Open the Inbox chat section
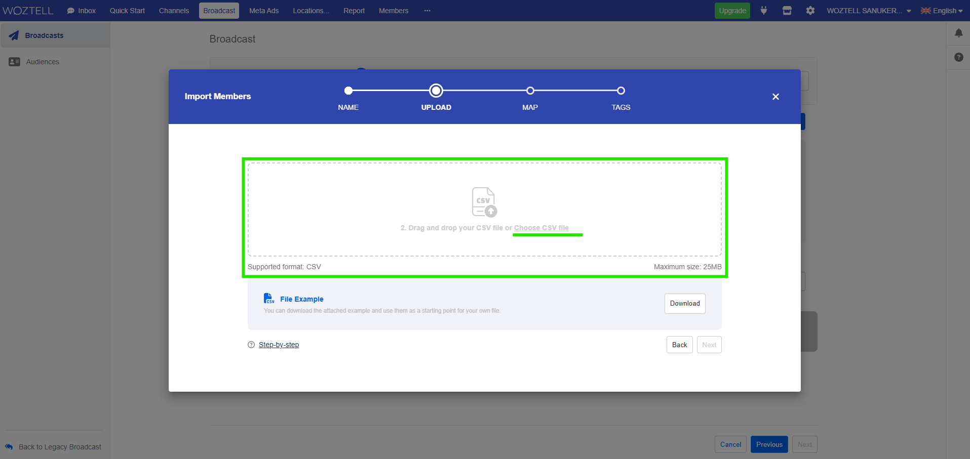 tap(81, 10)
